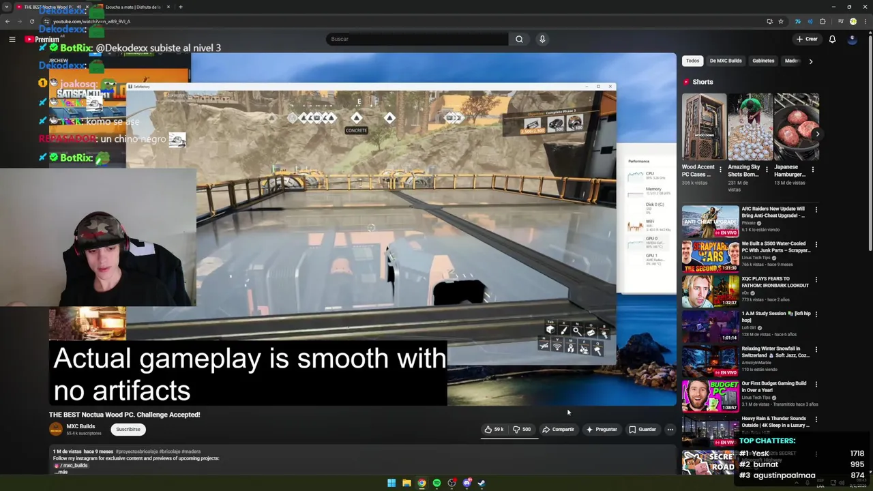The image size is (873, 491).
Task: Like the video with thumbs up
Action: click(494, 430)
